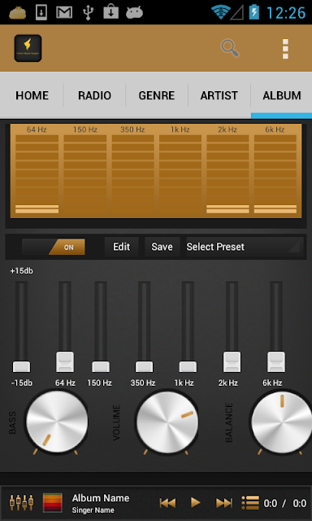
Task: Open the three-dot overflow menu
Action: tap(285, 49)
